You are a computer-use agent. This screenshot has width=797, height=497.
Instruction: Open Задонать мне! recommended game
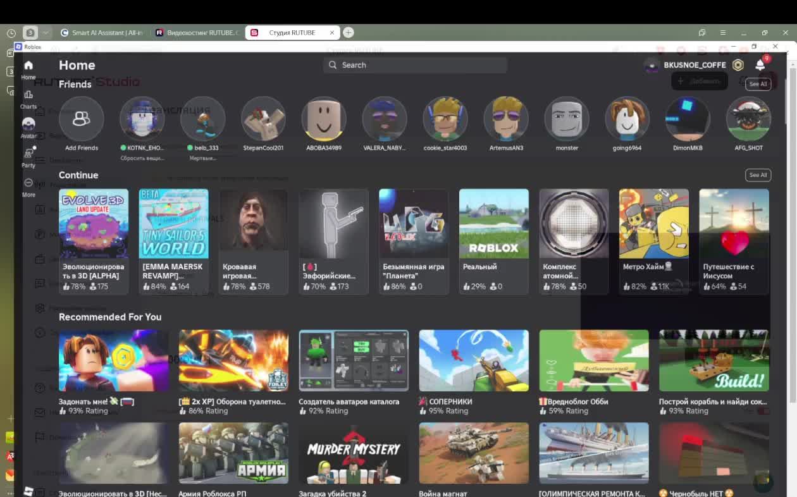(x=113, y=372)
